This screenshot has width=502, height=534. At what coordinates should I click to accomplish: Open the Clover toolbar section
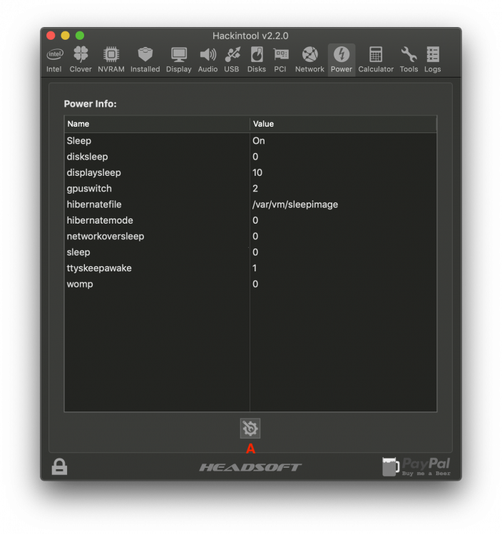pos(81,60)
